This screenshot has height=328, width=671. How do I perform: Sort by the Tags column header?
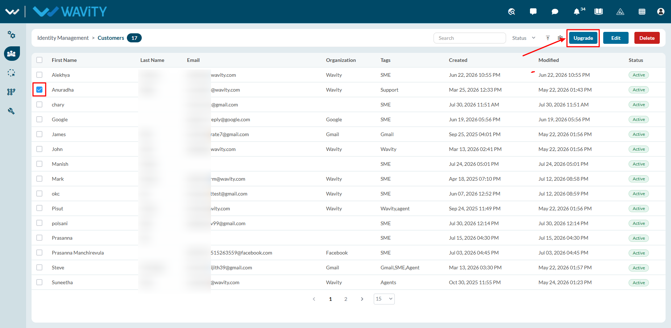click(x=385, y=60)
